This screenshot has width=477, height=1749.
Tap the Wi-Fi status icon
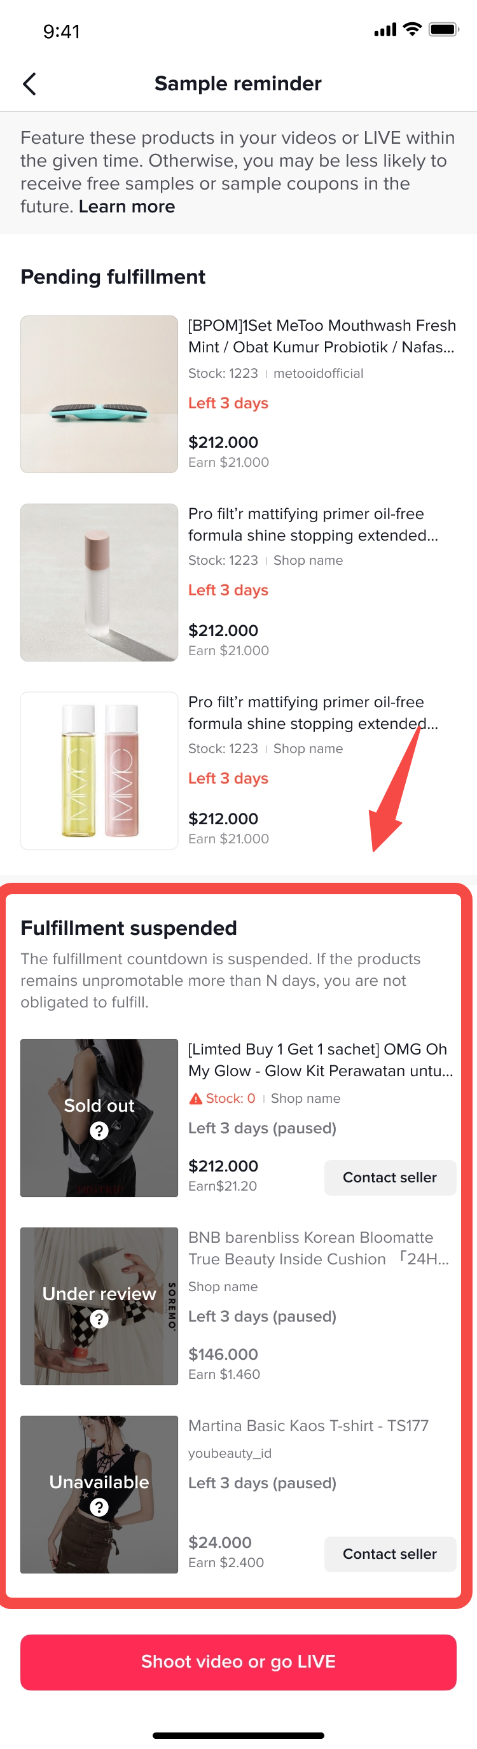[x=411, y=29]
